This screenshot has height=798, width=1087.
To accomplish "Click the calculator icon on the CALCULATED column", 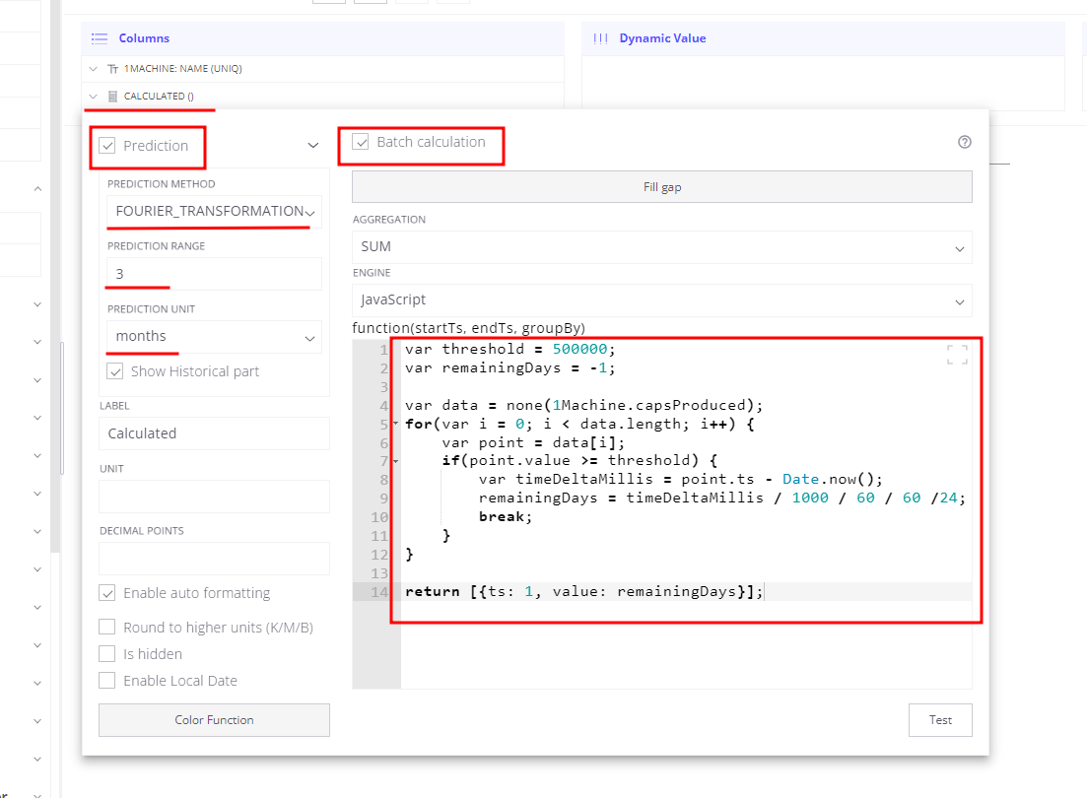I will pyautogui.click(x=110, y=97).
